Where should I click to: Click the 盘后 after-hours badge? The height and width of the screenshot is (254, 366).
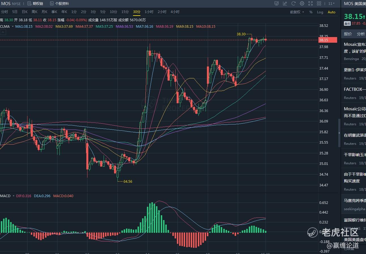[x=347, y=23]
